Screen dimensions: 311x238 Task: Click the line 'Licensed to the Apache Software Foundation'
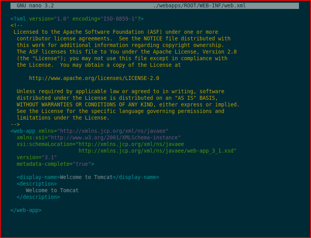[x=116, y=32]
